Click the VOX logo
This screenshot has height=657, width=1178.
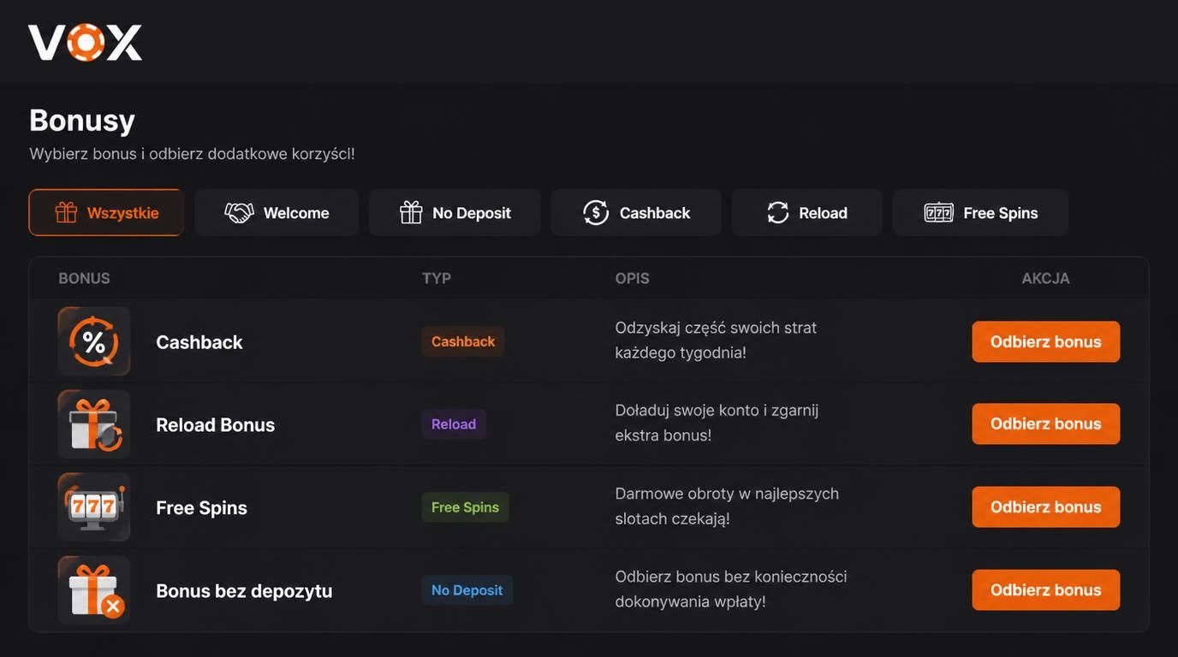point(85,42)
